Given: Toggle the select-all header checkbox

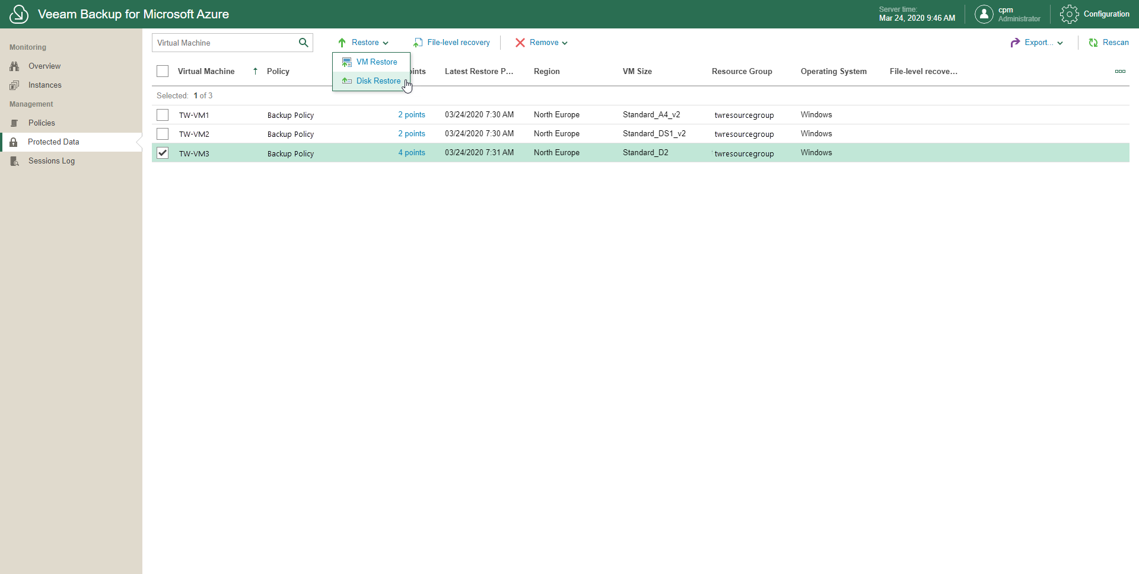Looking at the screenshot, I should tap(163, 72).
